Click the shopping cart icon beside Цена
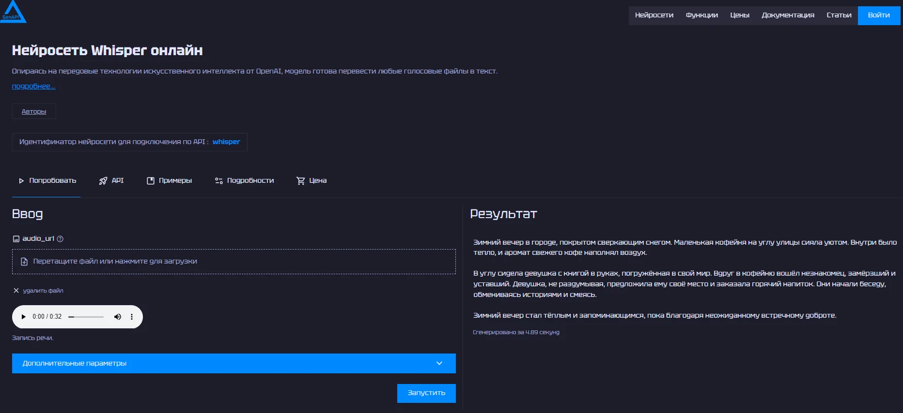Image resolution: width=903 pixels, height=413 pixels. pyautogui.click(x=301, y=181)
